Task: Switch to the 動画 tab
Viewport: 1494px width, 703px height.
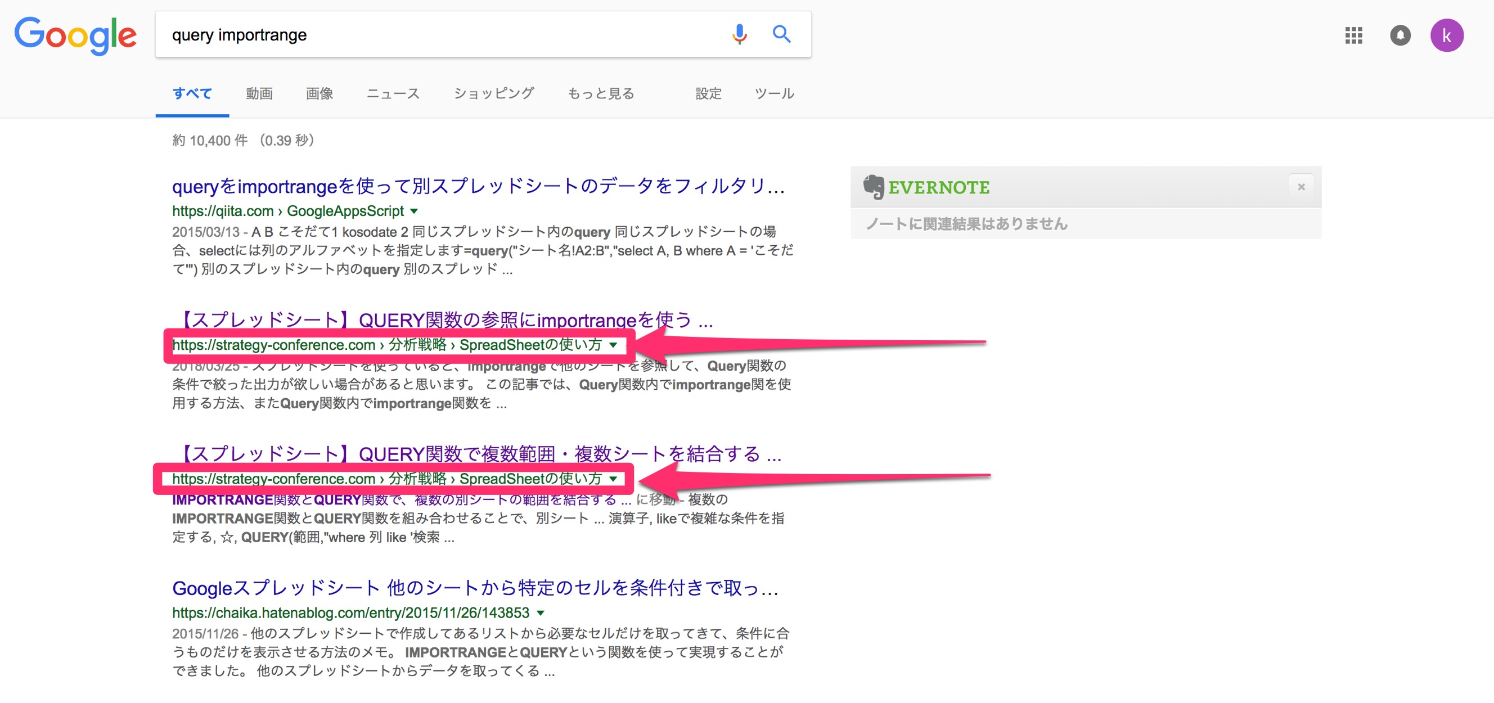Action: point(259,93)
